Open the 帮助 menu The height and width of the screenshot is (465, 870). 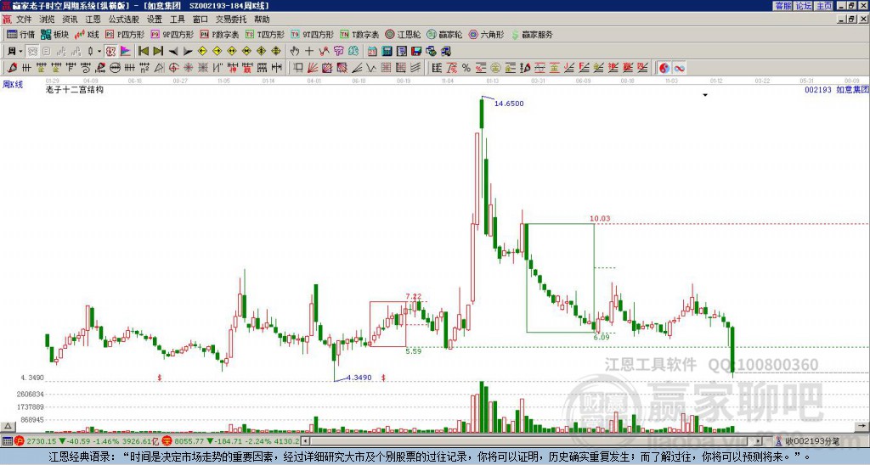coord(262,20)
